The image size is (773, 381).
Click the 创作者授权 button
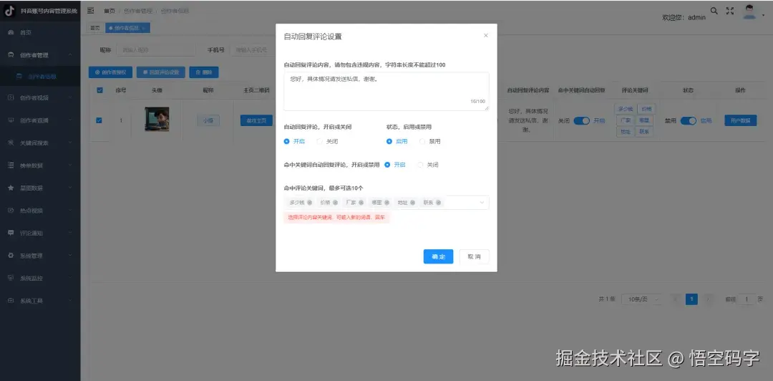(x=110, y=72)
